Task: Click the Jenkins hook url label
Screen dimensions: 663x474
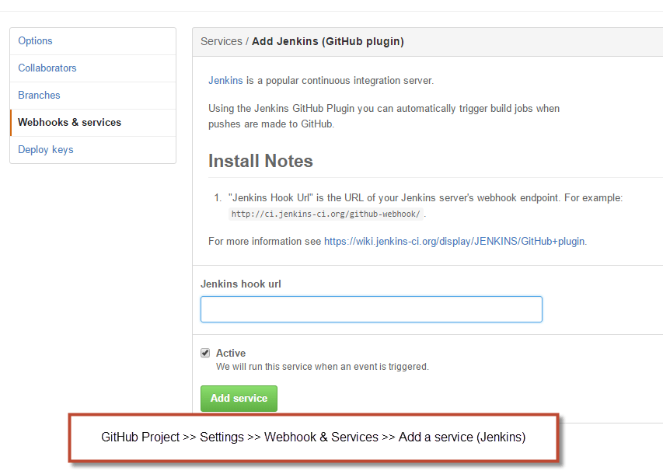Action: [241, 284]
